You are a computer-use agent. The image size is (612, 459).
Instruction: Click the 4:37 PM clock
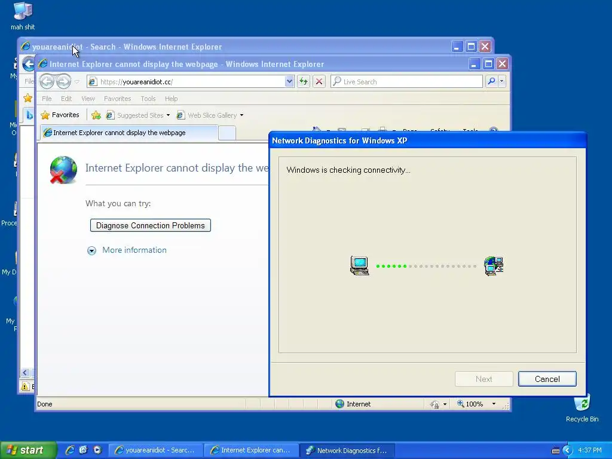pyautogui.click(x=590, y=451)
